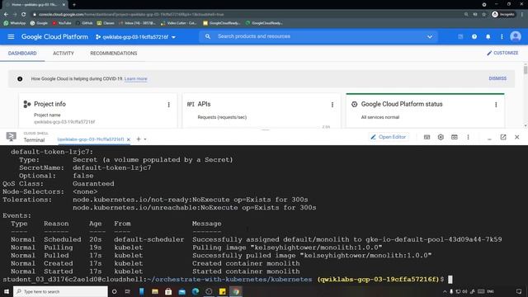The image size is (528, 297).
Task: Open Cloud Shell in a new window
Action: pyautogui.click(x=503, y=137)
